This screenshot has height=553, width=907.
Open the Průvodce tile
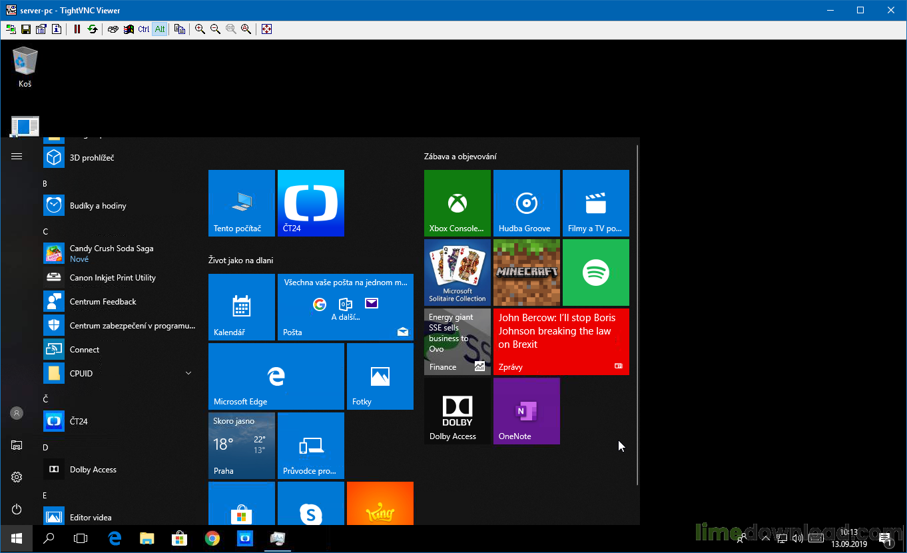(x=311, y=446)
